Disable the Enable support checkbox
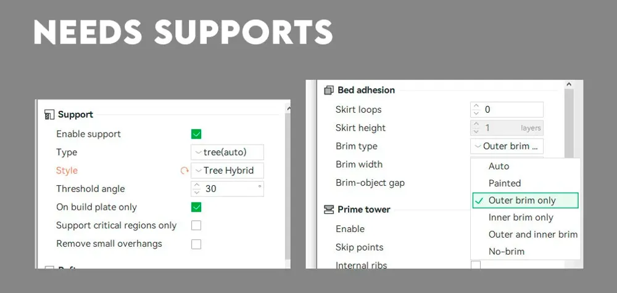The height and width of the screenshot is (293, 617). [196, 134]
